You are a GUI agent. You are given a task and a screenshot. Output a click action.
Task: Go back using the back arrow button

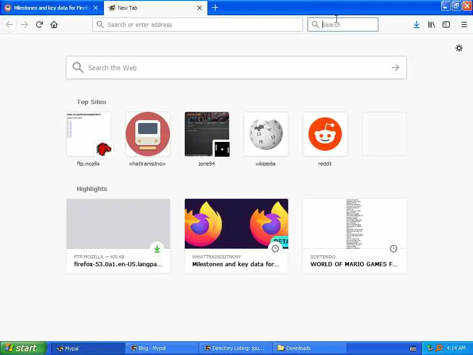point(9,24)
